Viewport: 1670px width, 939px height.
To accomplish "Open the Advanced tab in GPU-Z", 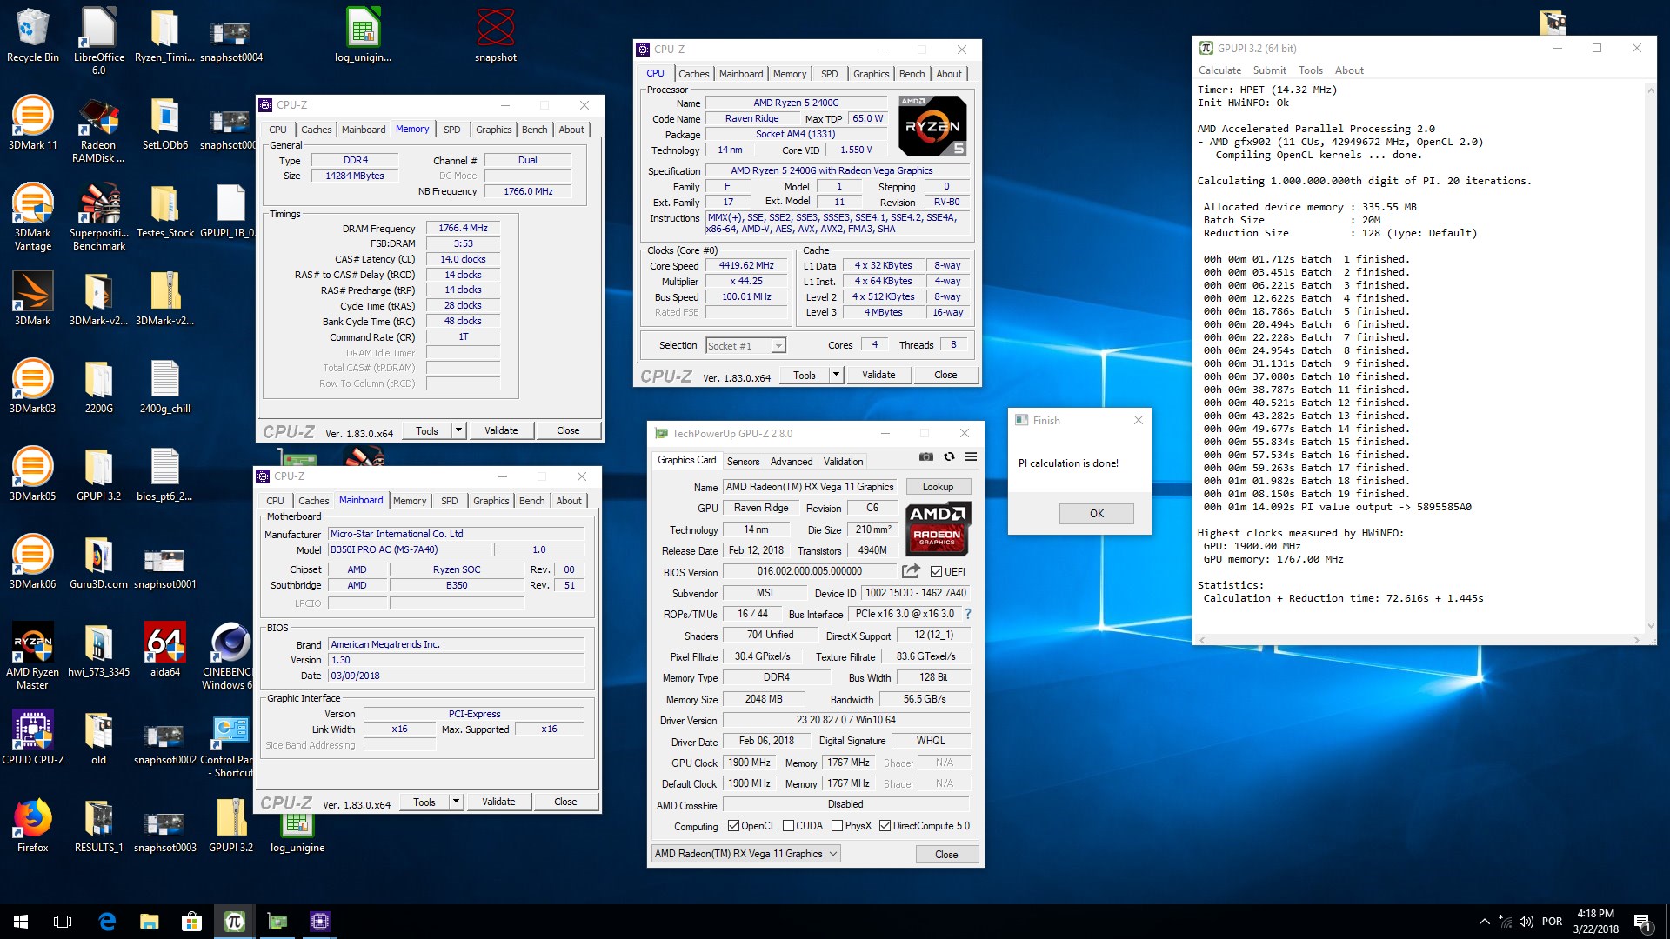I will pos(791,462).
